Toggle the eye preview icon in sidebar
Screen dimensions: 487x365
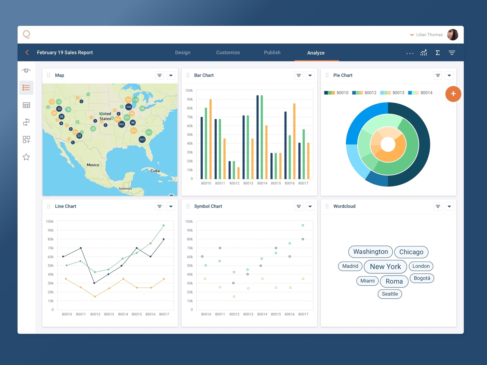(x=26, y=71)
